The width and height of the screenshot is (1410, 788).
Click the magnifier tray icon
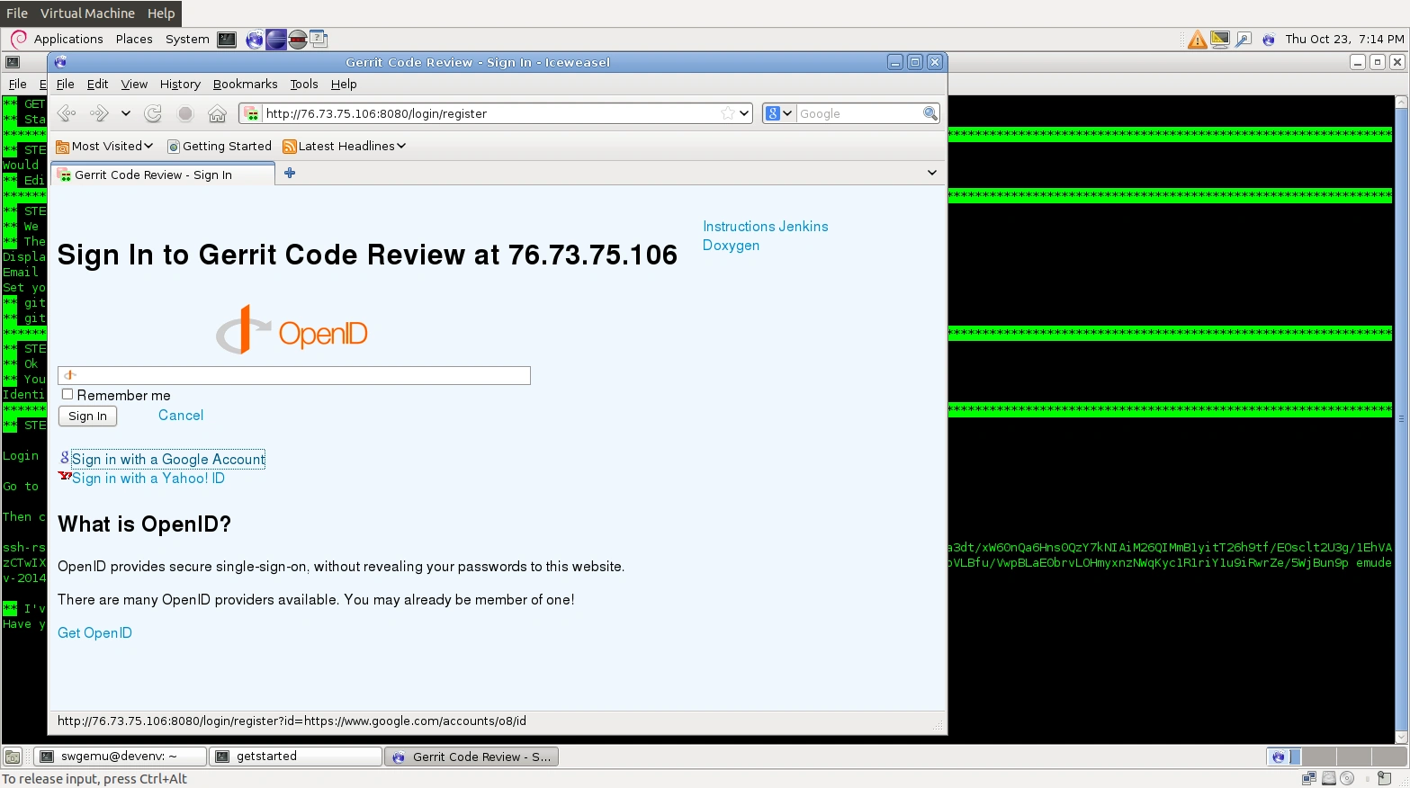click(1244, 39)
